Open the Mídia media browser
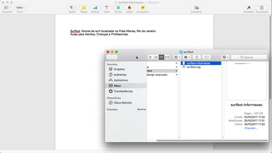272x153 pixels. [x=129, y=8]
